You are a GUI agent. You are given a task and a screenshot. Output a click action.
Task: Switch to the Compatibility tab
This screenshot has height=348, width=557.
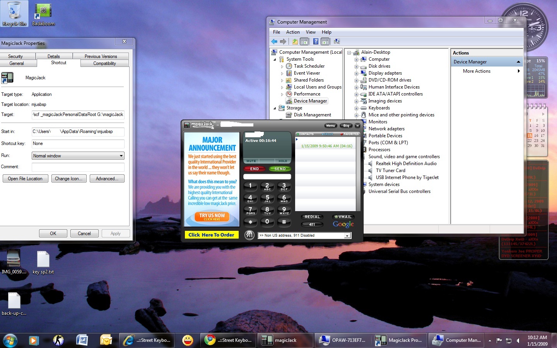tap(104, 63)
